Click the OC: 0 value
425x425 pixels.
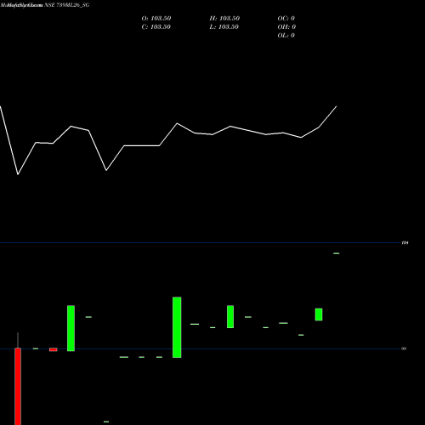tap(286, 19)
